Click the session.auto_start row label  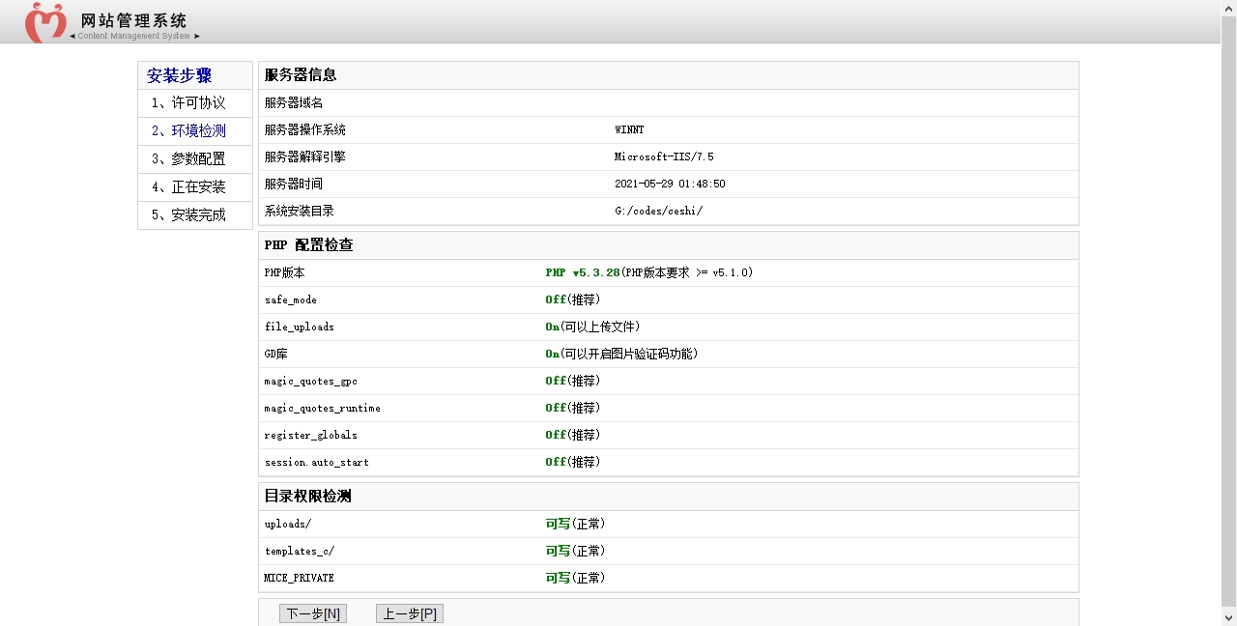click(x=317, y=463)
